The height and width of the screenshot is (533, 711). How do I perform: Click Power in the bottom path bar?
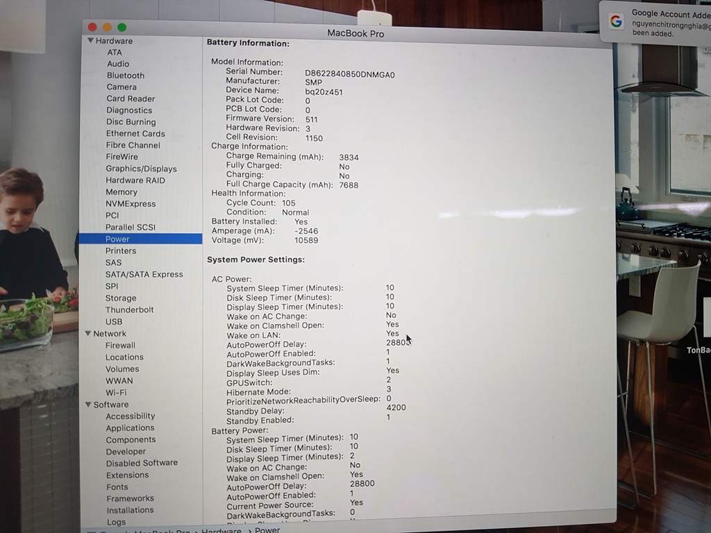point(267,530)
